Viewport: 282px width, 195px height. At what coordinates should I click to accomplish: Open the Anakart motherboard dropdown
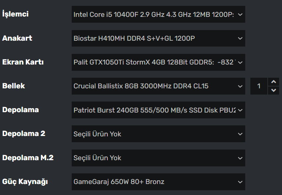154,38
